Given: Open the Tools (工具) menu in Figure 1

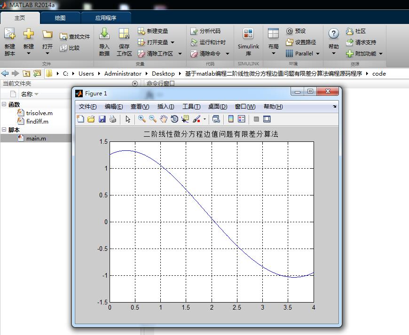Looking at the screenshot, I should coord(191,107).
